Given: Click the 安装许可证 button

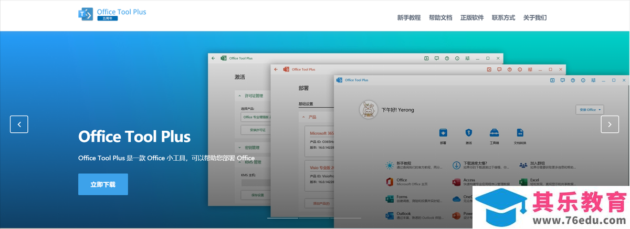Looking at the screenshot, I should pos(255,129).
